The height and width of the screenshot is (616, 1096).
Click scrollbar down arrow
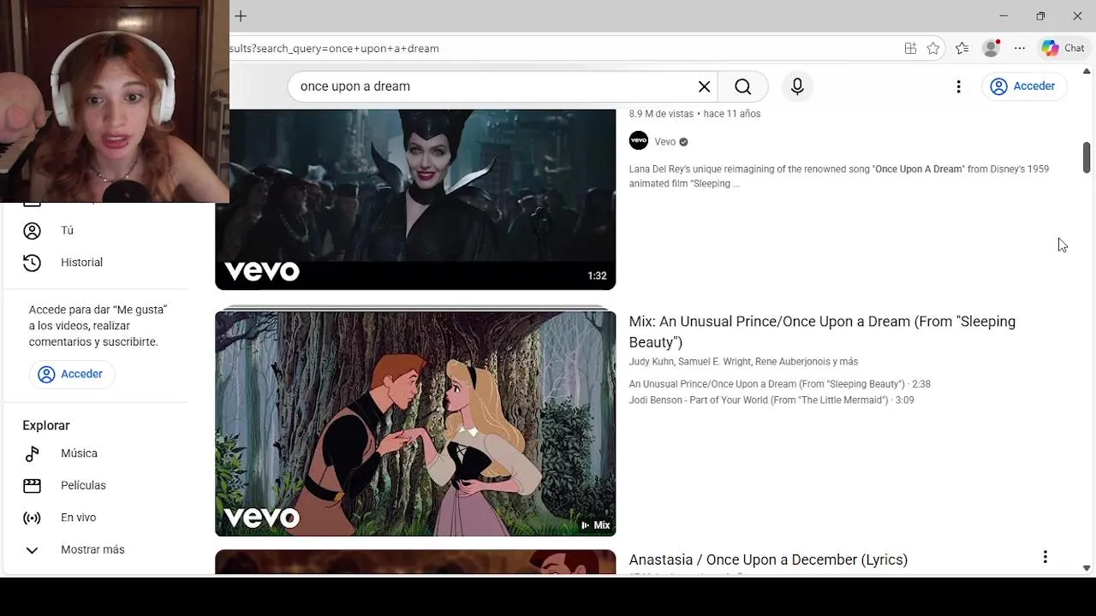1087,568
